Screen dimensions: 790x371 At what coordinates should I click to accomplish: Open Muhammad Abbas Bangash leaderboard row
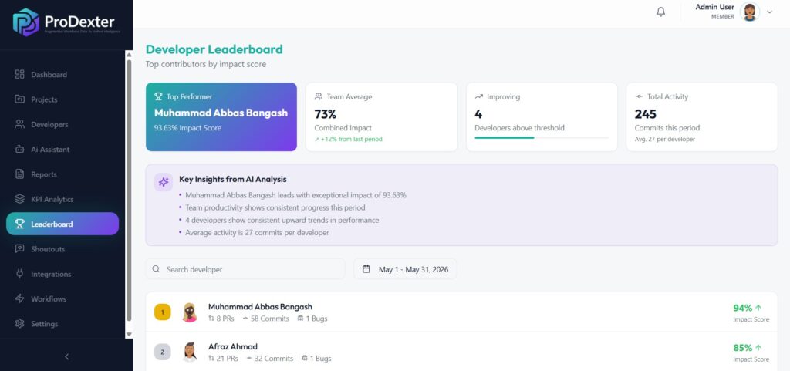pos(461,312)
